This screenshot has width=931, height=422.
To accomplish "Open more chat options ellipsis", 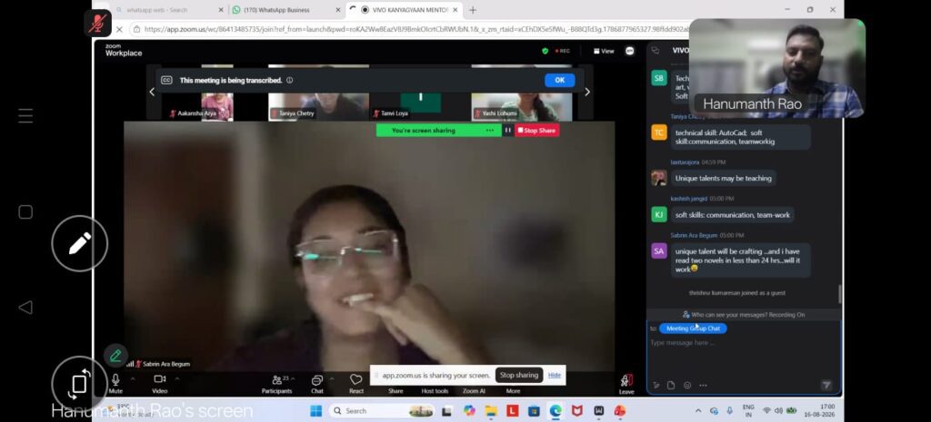I will 703,386.
